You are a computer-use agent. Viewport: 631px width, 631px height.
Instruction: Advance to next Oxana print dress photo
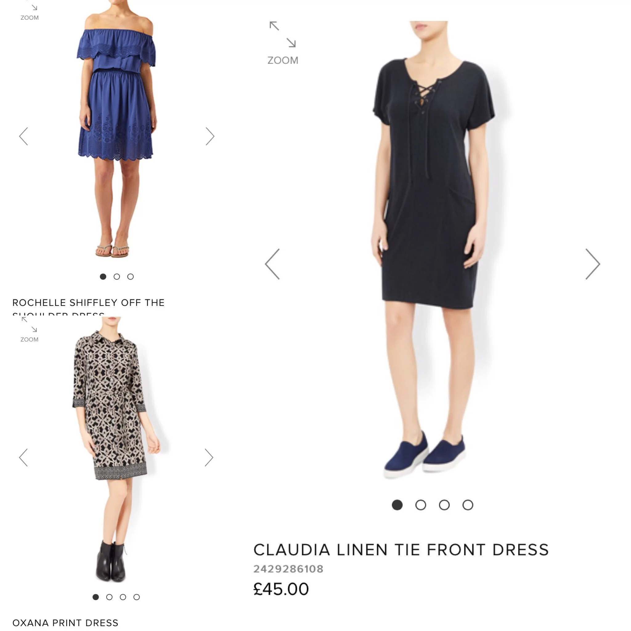(209, 457)
